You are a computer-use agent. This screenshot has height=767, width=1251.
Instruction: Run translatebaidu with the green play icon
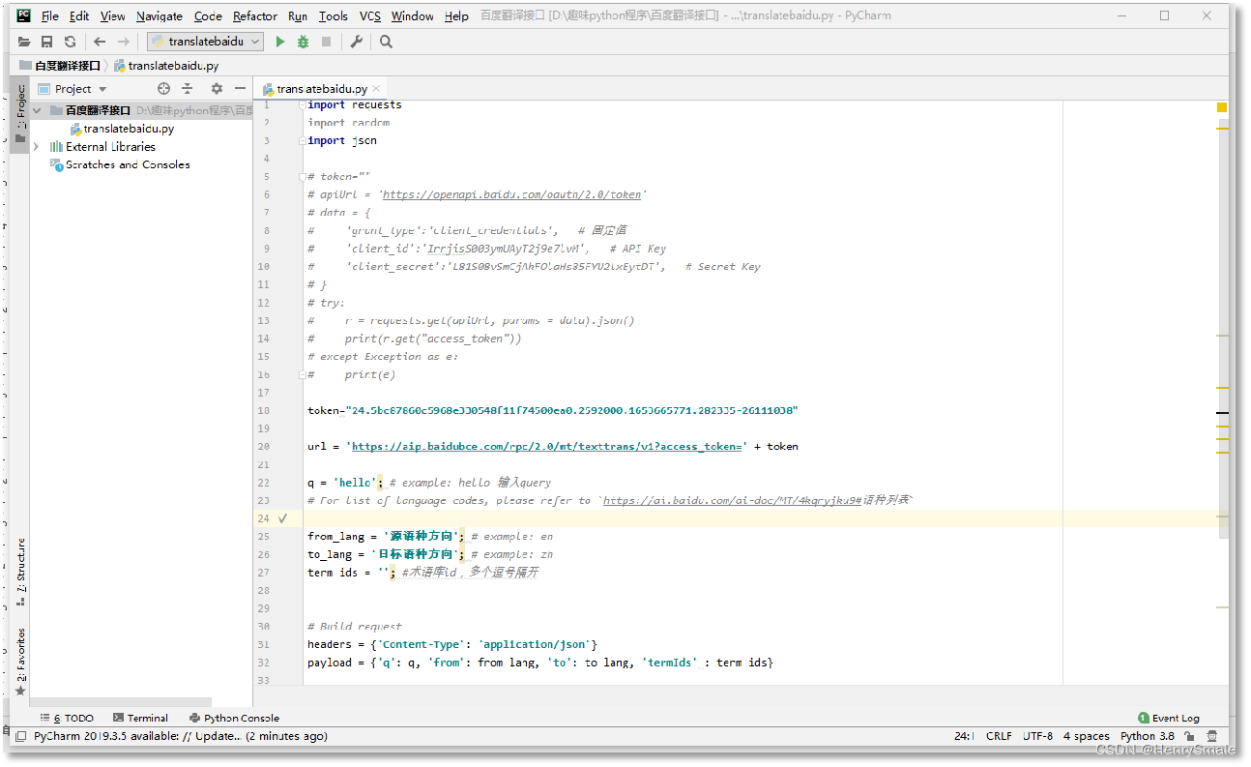tap(280, 42)
